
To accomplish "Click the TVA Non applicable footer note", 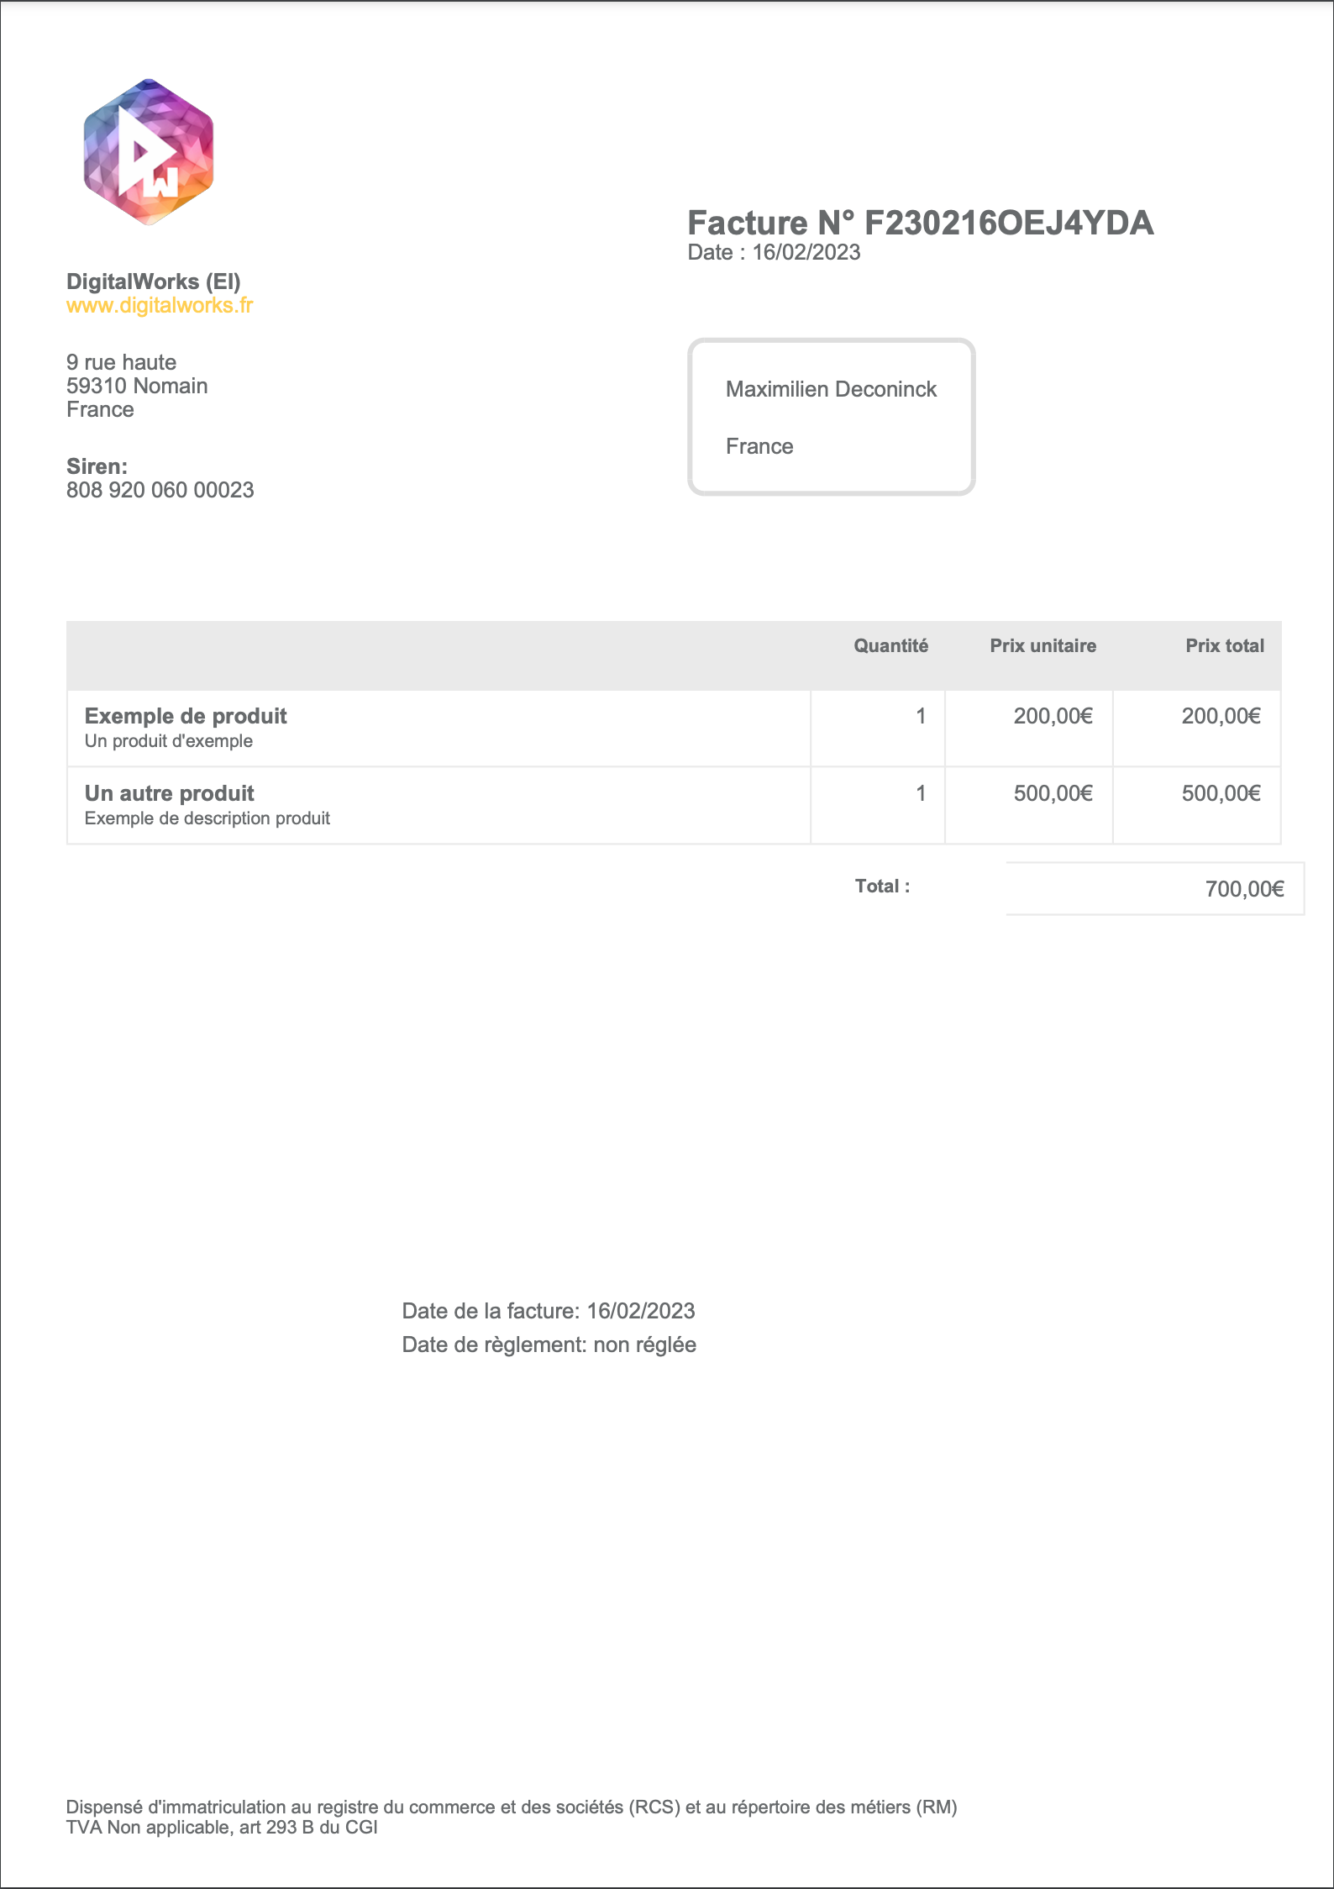I will tap(222, 1827).
